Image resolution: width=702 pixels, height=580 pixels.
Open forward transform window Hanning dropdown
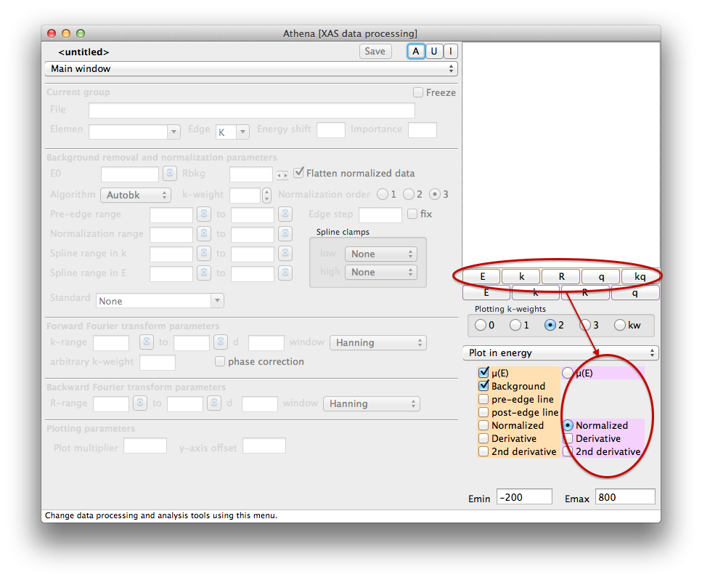pyautogui.click(x=378, y=342)
